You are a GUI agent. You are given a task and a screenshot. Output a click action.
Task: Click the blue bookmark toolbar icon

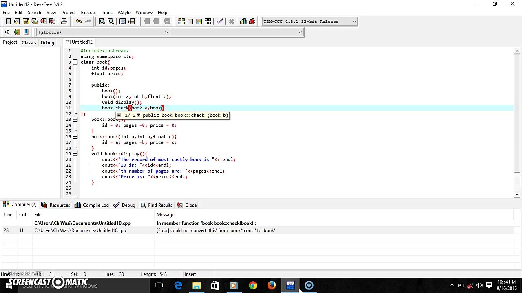tap(26, 32)
